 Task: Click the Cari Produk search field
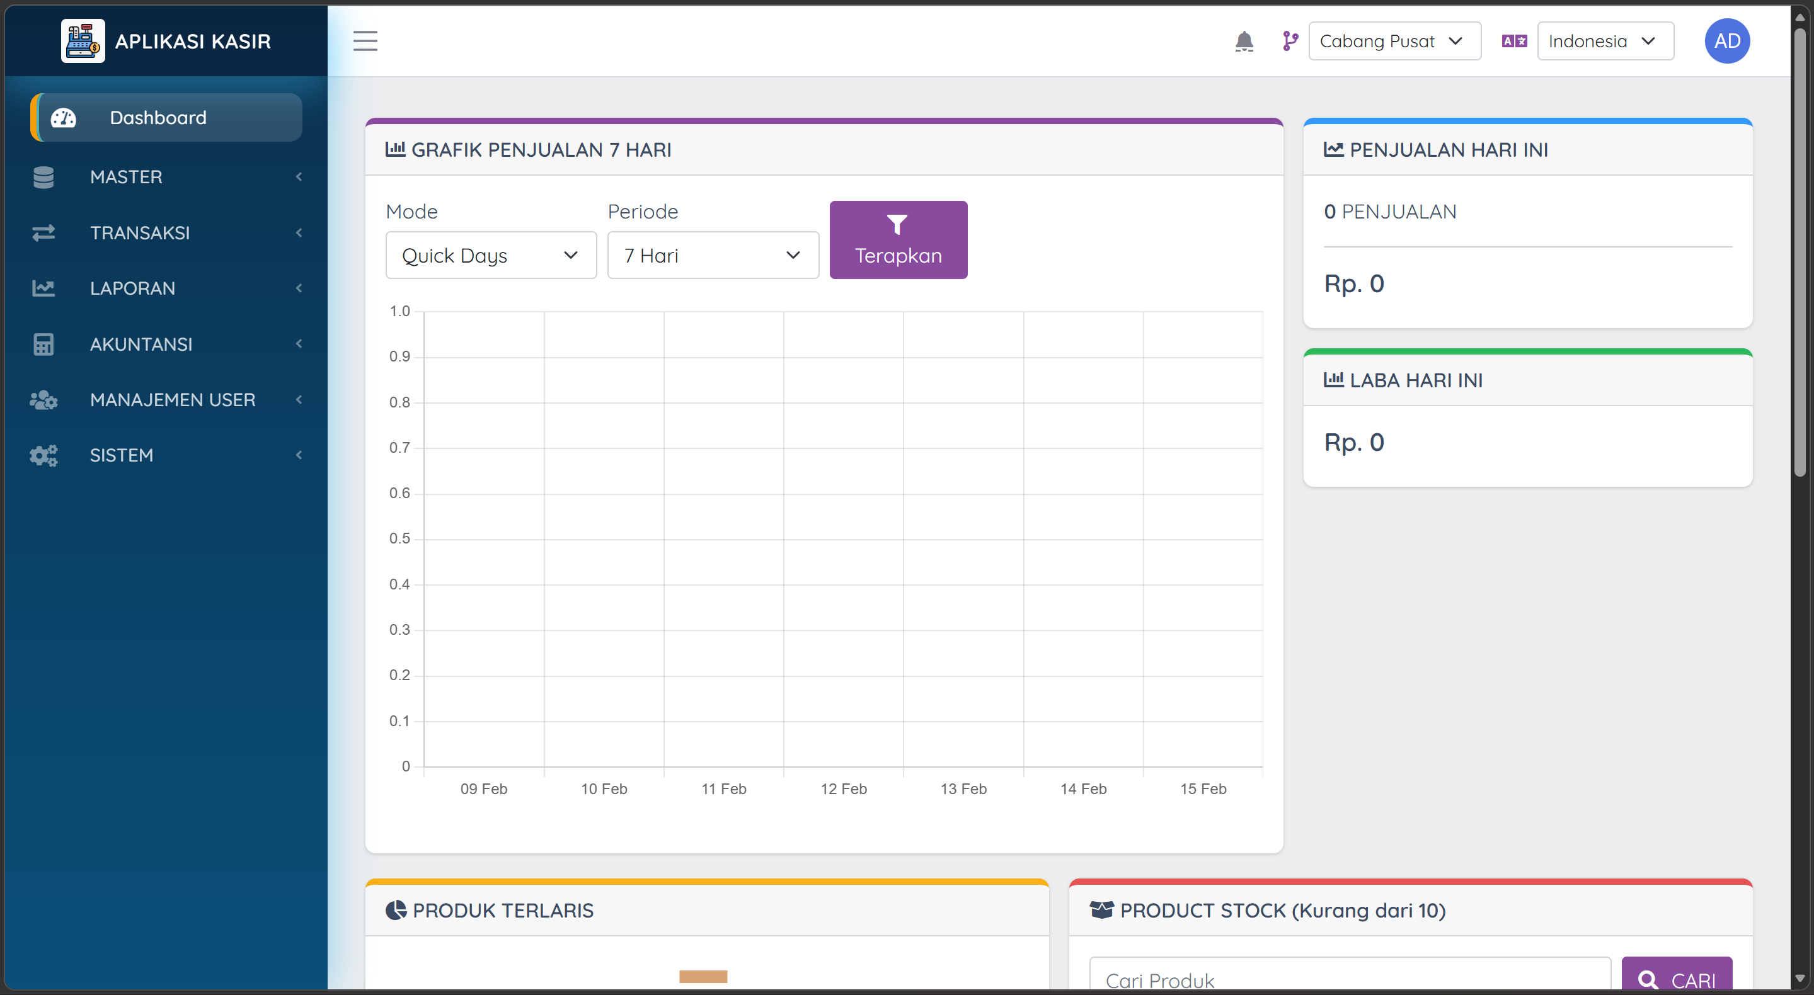coord(1348,978)
